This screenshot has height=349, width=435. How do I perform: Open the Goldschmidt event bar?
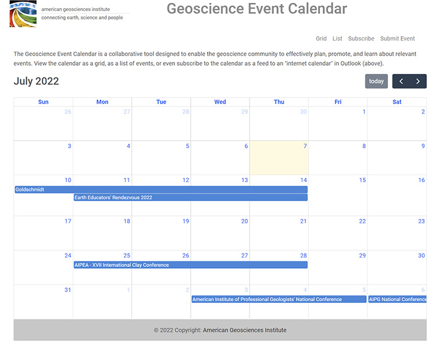pyautogui.click(x=161, y=190)
